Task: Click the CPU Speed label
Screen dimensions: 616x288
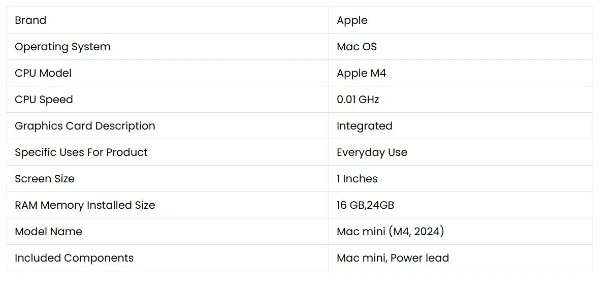Action: click(x=44, y=100)
